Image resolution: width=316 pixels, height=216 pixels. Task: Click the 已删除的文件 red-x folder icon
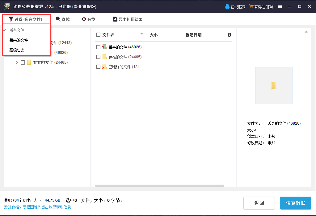(104, 66)
